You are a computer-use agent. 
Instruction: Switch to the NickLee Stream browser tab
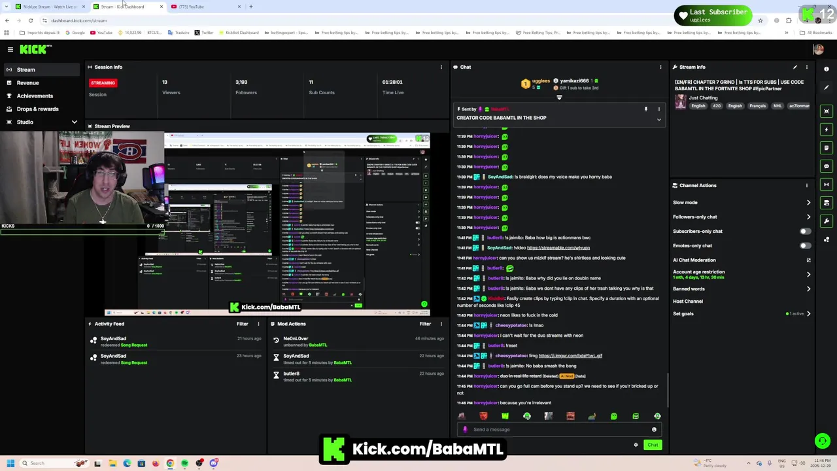click(50, 7)
